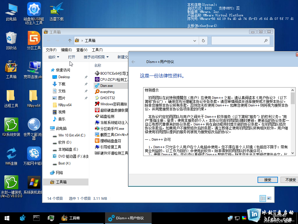Viewport: 298px width, 224px height.
Task: Launch 分区工具 desktop icon
Action: coord(34,41)
